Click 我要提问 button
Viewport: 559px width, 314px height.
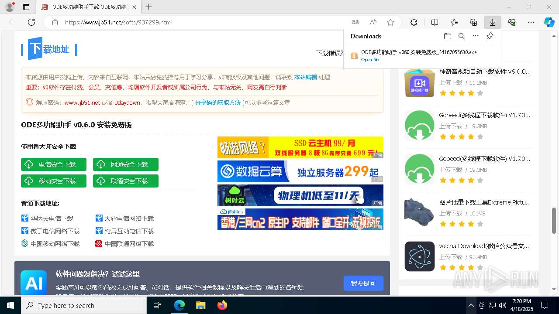pyautogui.click(x=363, y=283)
